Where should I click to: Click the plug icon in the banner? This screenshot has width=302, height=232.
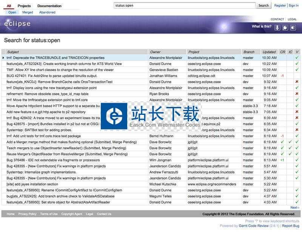click(285, 28)
